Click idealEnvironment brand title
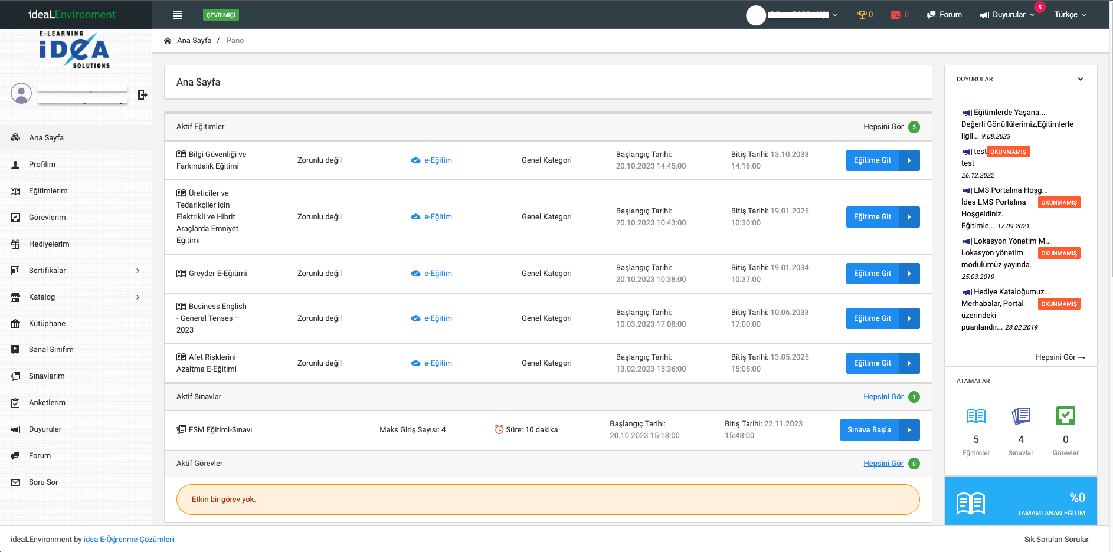 click(x=72, y=14)
